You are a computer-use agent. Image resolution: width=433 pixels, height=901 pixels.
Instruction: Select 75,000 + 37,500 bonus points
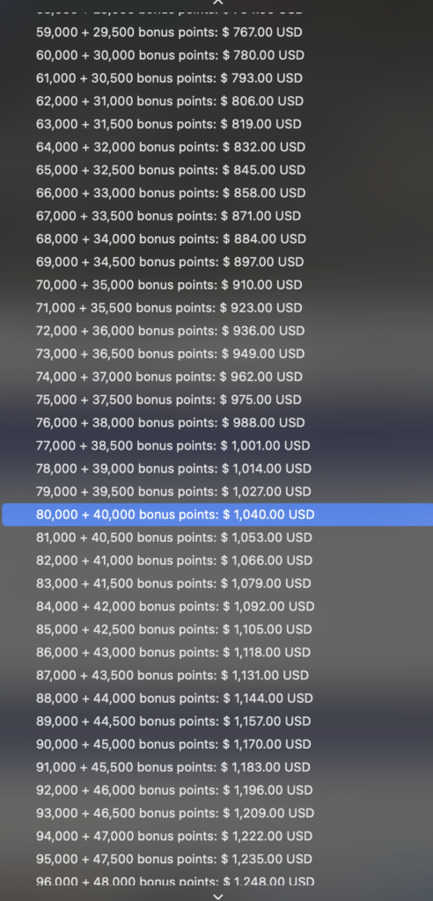217,400
